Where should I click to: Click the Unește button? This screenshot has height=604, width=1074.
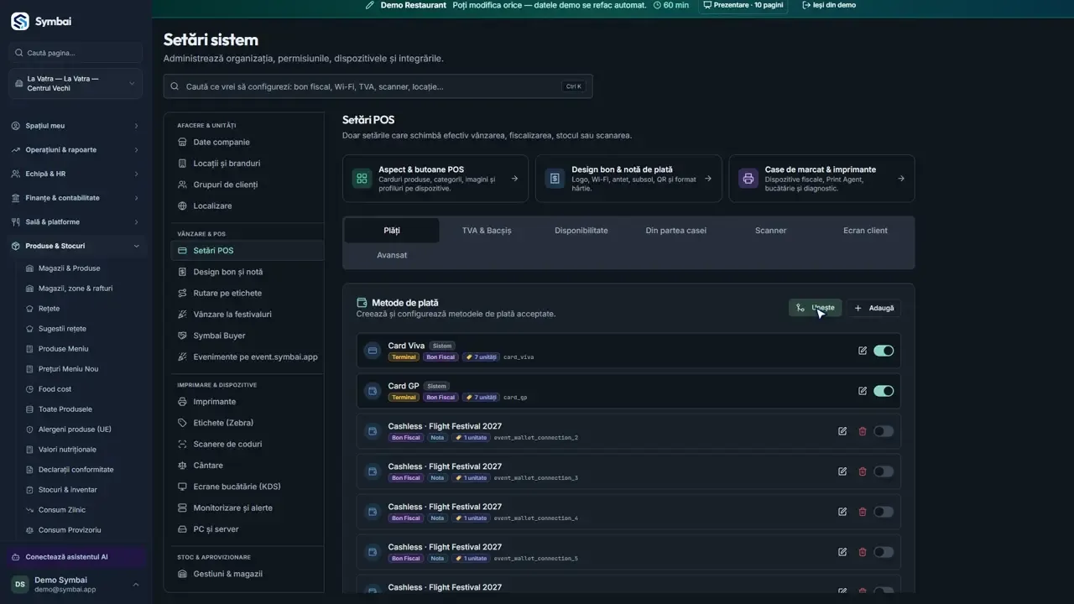pyautogui.click(x=815, y=308)
